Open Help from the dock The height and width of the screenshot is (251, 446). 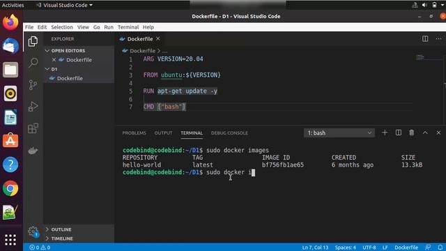pyautogui.click(x=10, y=165)
